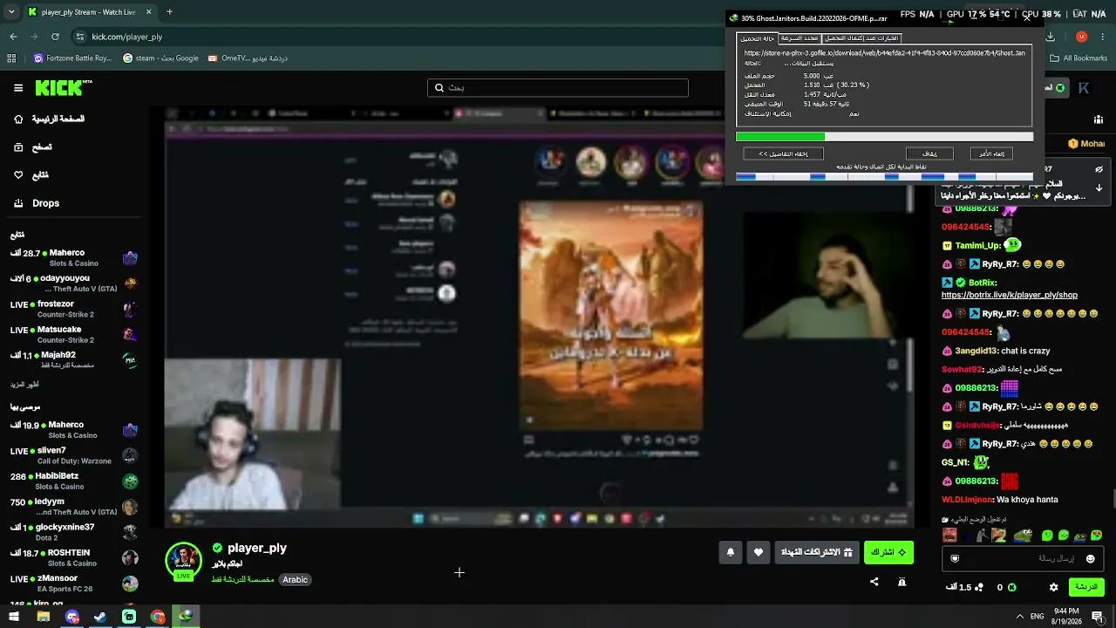Close the player_ply Stream browser tab
This screenshot has height=628, width=1116.
(x=149, y=12)
